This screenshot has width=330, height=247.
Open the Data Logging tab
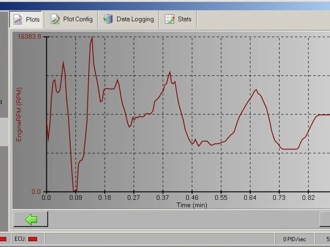128,19
